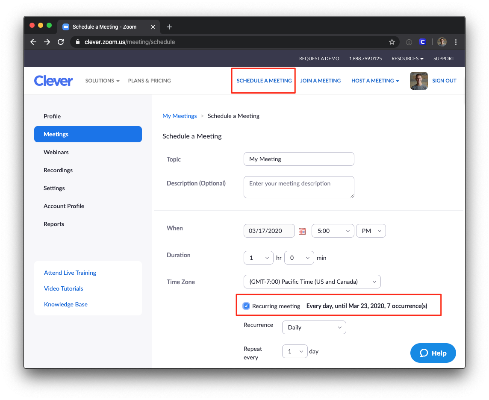Uncheck the Recurring meeting checkbox
The width and height of the screenshot is (489, 400).
pyautogui.click(x=246, y=306)
